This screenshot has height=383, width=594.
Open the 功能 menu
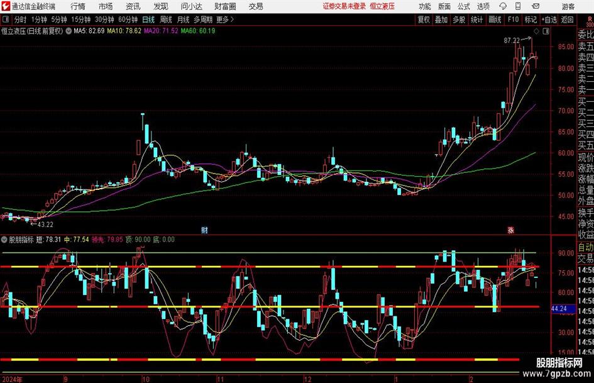tap(425, 6)
